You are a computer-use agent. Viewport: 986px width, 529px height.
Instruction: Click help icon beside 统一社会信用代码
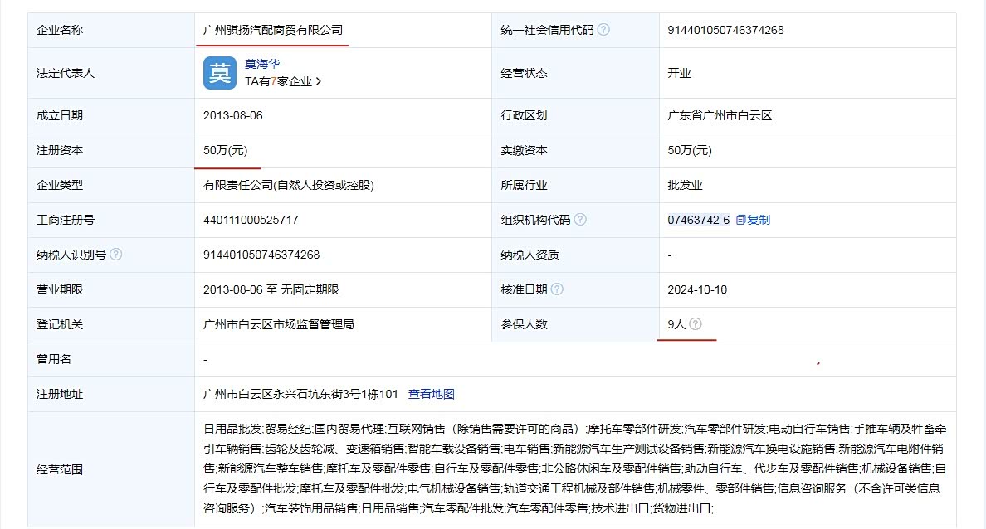[x=603, y=30]
